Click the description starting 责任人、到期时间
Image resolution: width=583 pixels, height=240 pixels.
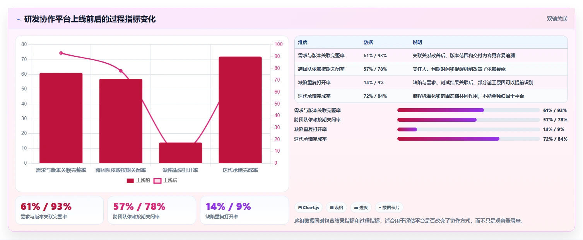point(459,69)
